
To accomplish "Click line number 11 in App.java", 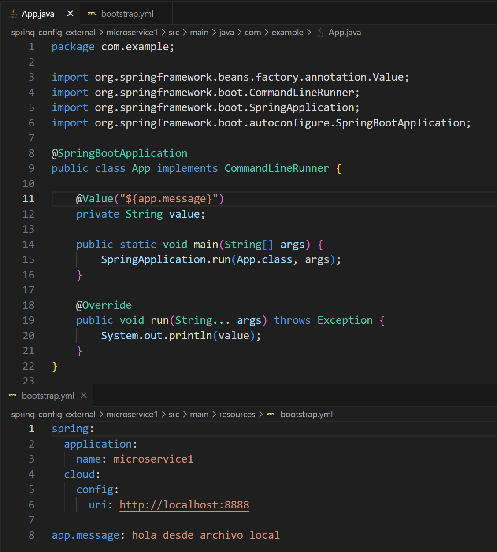I will click(28, 199).
